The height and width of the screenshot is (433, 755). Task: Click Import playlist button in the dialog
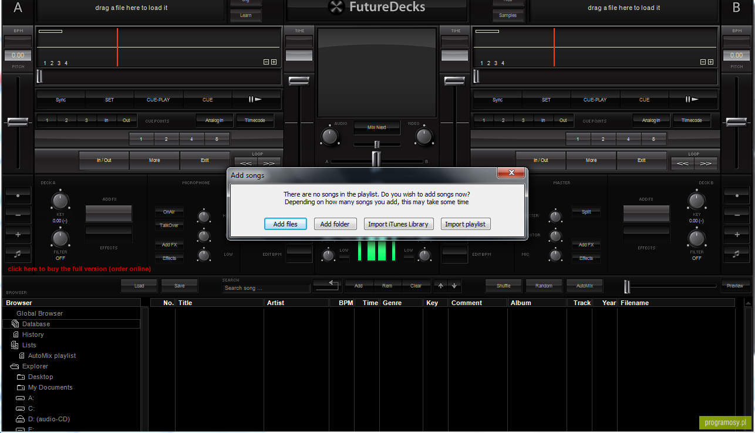[465, 224]
